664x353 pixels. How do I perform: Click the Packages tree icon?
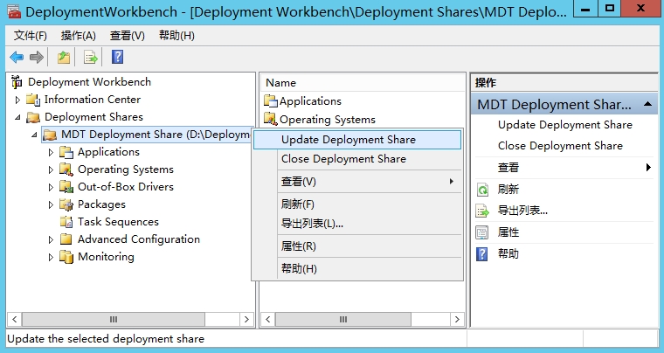point(66,204)
